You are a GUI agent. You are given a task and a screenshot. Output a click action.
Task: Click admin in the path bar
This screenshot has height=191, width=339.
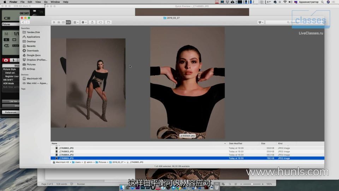[88, 162]
